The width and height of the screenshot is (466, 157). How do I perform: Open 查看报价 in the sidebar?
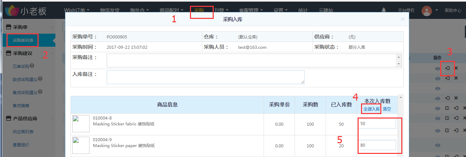pos(21,145)
